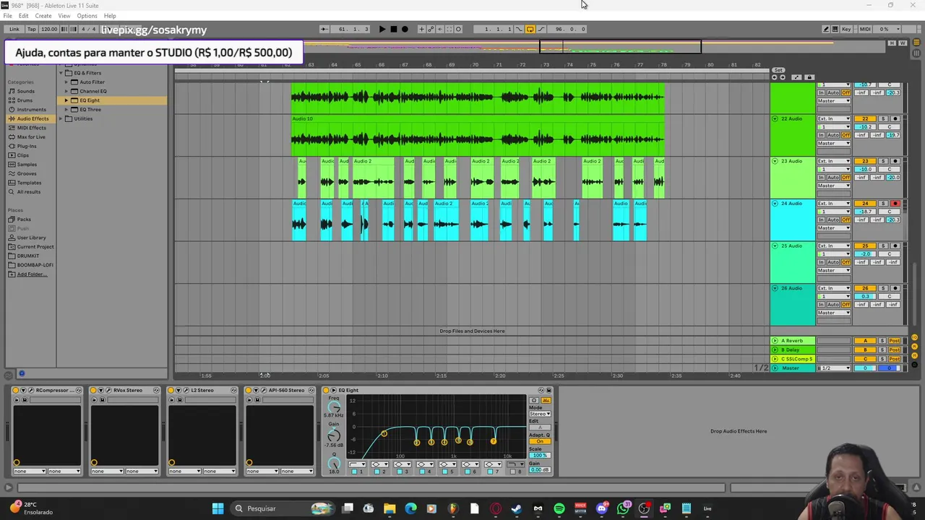Open API-560 Stereo plug-in window wrench
925x520 pixels.
pos(262,391)
